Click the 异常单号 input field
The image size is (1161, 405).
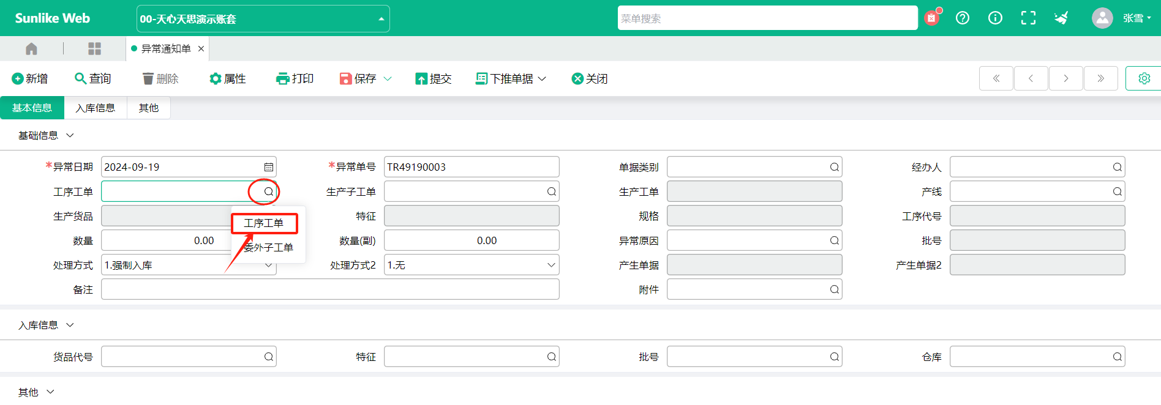472,167
